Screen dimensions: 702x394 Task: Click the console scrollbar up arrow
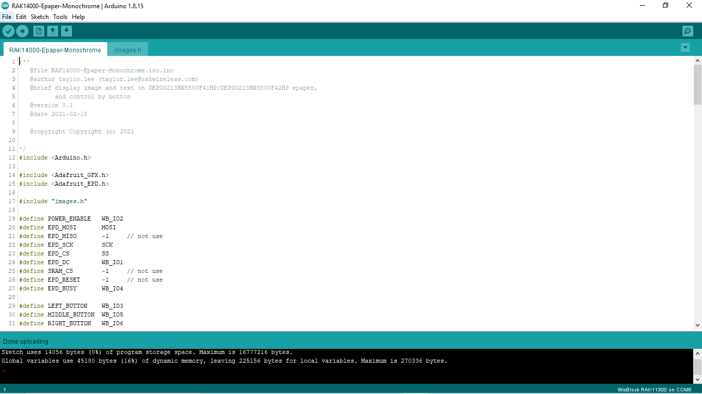(x=697, y=353)
